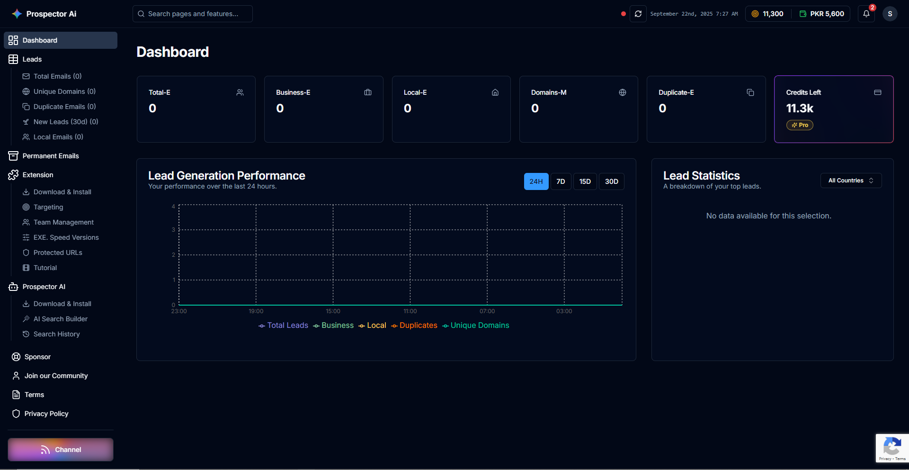Open the notifications bell
909x470 pixels.
pyautogui.click(x=866, y=14)
